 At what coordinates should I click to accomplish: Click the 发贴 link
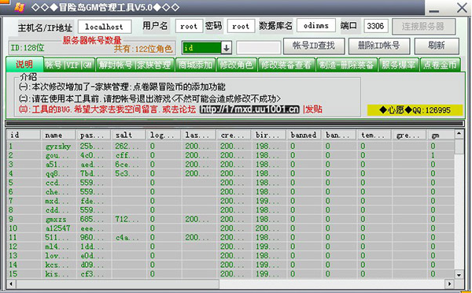point(314,109)
